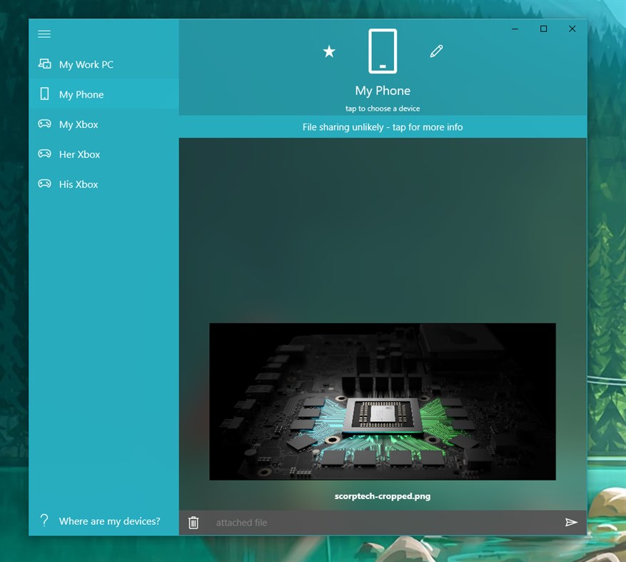Image resolution: width=626 pixels, height=562 pixels.
Task: Select Her Xbox in the sidebar
Action: click(79, 154)
